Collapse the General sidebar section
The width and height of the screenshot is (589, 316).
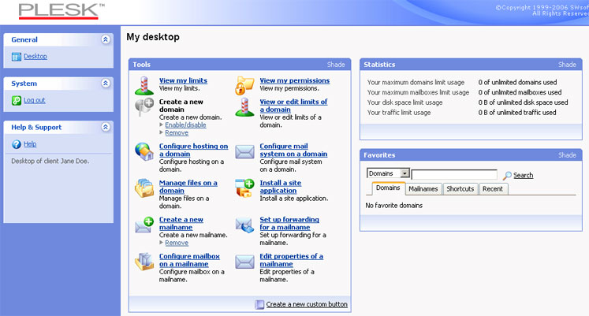pyautogui.click(x=106, y=39)
